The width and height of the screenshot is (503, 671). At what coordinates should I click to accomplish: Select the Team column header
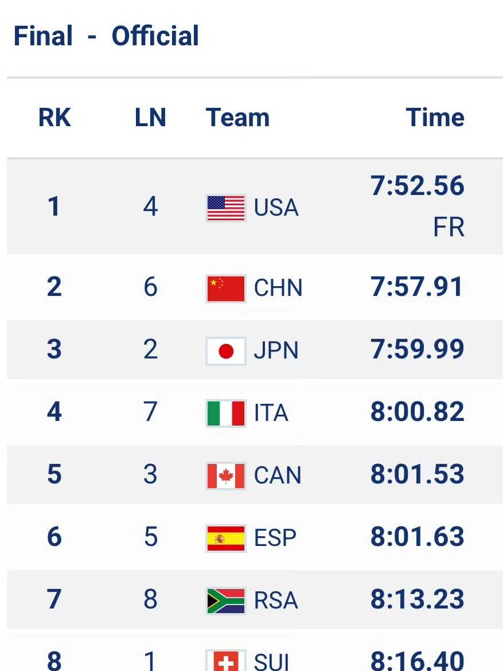click(237, 117)
